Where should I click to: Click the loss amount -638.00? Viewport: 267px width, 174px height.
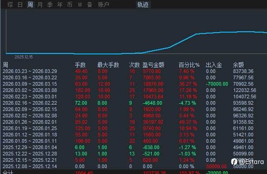[x=151, y=147]
